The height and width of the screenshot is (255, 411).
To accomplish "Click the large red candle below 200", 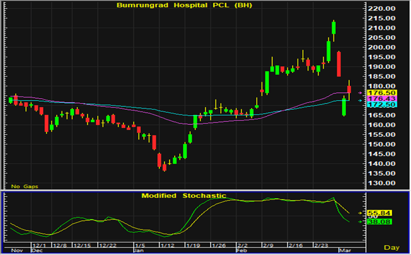I will tap(339, 64).
